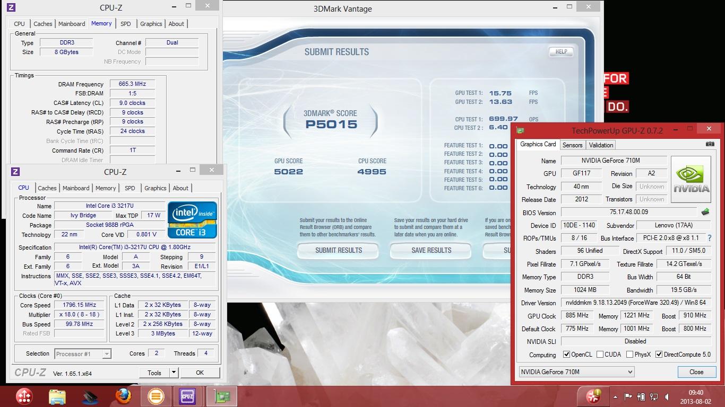725x407 pixels.
Task: Click the Close button in GPU-Z
Action: [x=696, y=372]
